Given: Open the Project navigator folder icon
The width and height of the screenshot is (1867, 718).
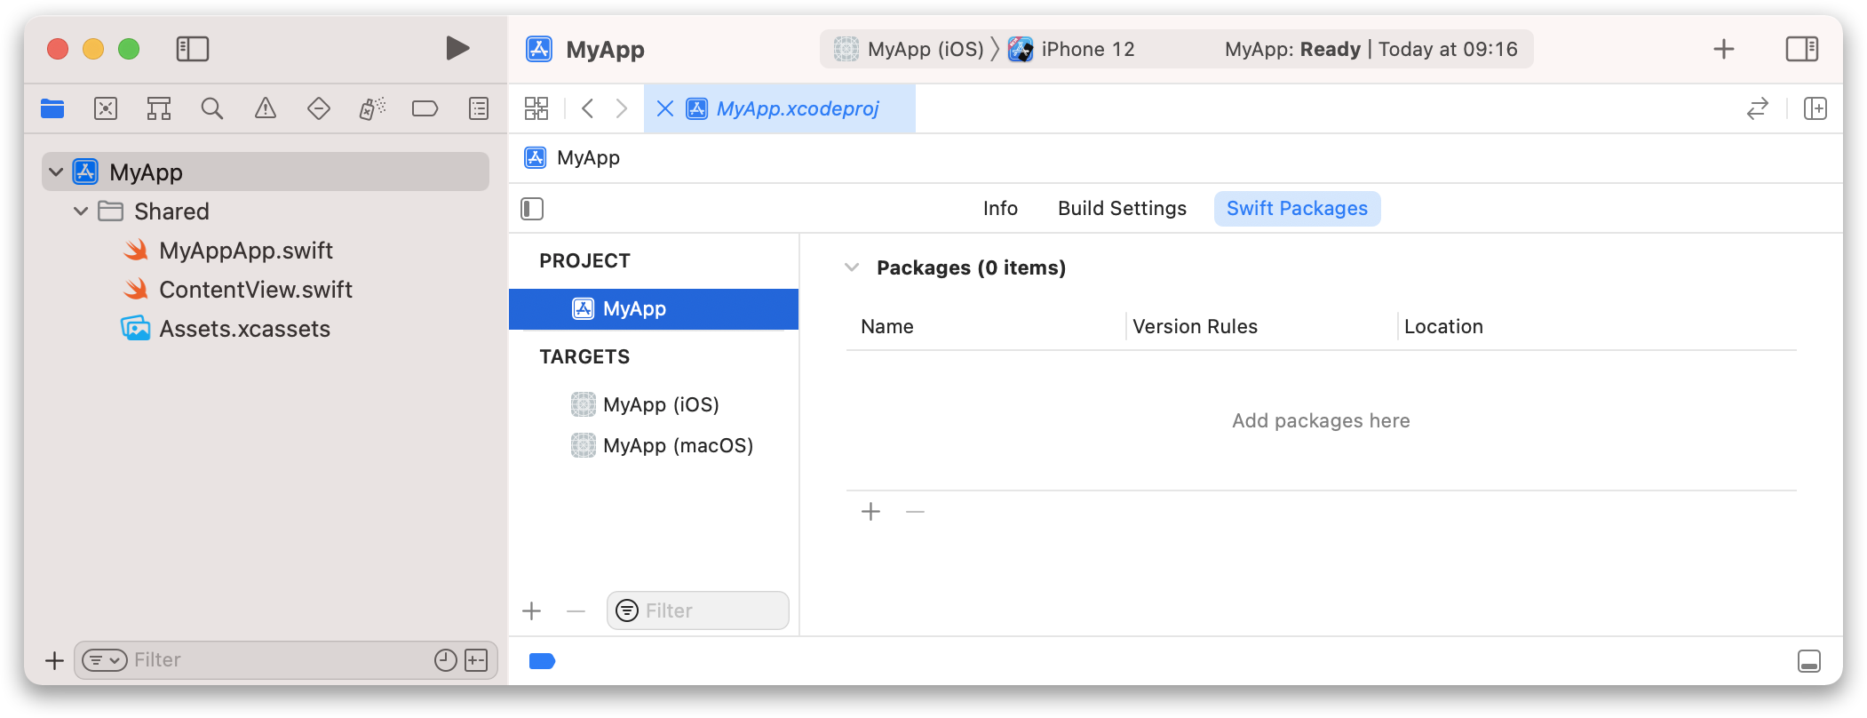Looking at the screenshot, I should click(x=52, y=108).
